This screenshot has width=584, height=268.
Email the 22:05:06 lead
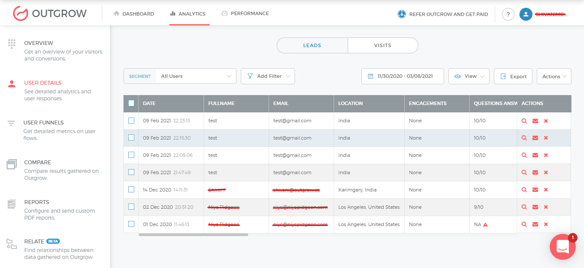click(535, 155)
